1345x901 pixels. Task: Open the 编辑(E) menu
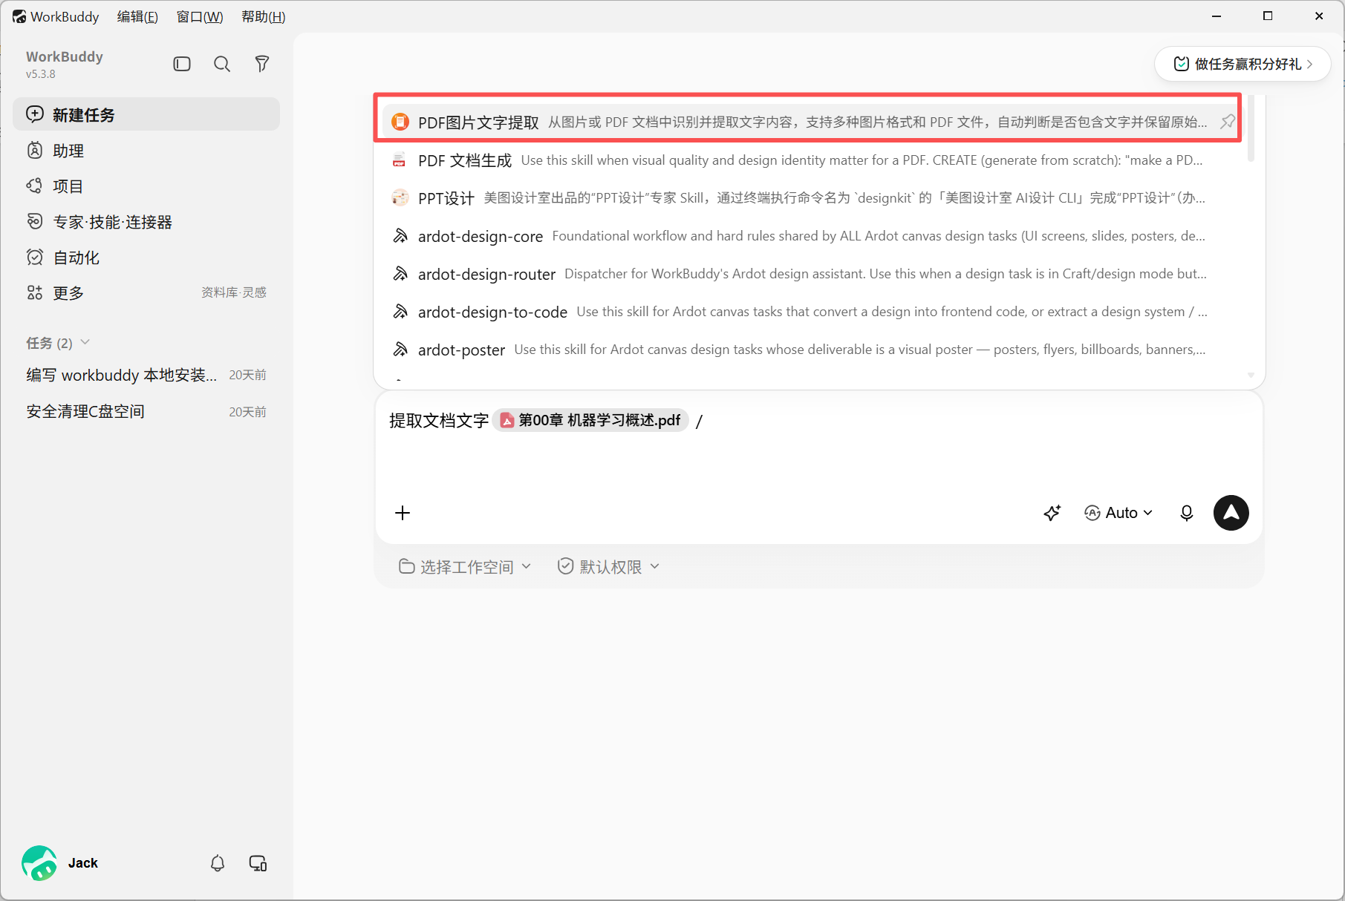click(x=137, y=16)
